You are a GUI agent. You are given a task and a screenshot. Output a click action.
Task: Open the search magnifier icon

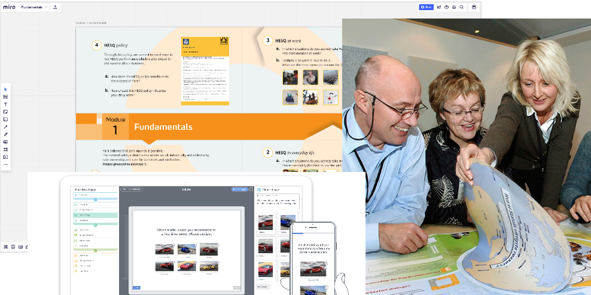462,7
